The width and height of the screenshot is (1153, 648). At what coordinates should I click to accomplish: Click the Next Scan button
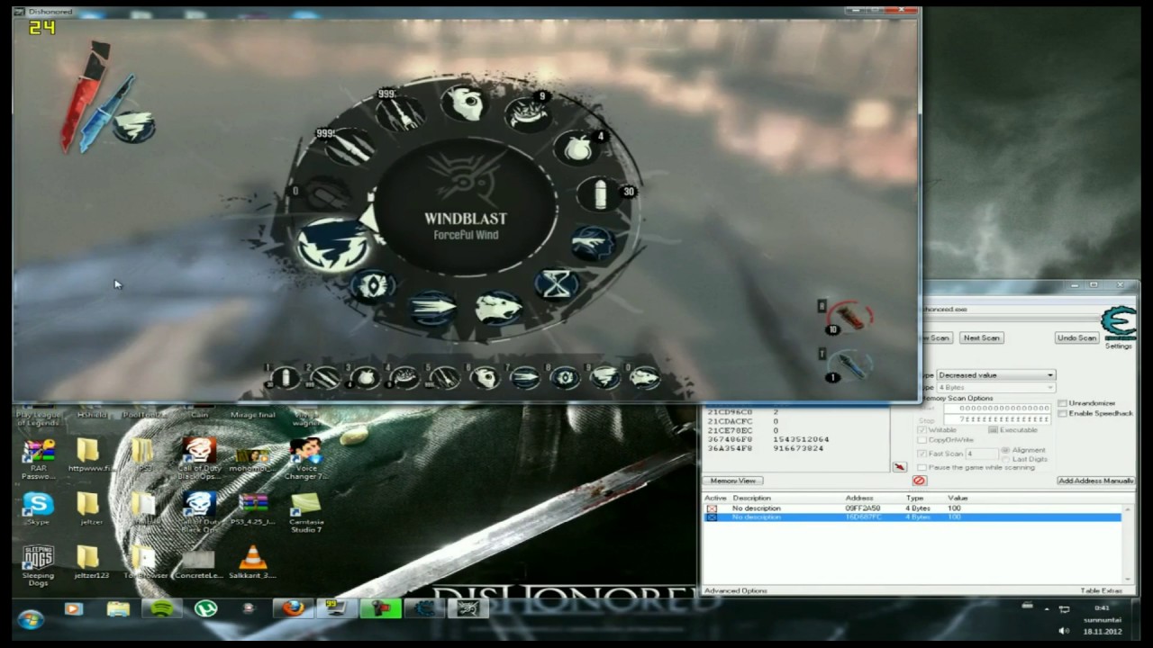981,337
